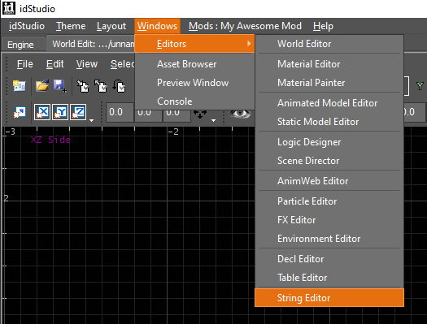427x324 pixels.
Task: Click the idStudio logo in title bar
Action: pos(9,8)
